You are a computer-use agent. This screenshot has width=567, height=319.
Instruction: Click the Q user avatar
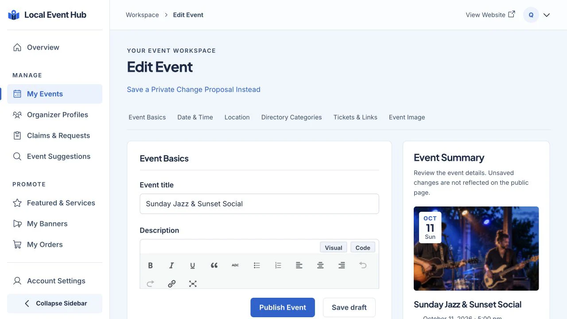click(531, 15)
